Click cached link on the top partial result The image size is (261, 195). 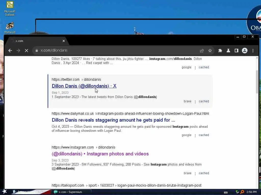click(204, 67)
